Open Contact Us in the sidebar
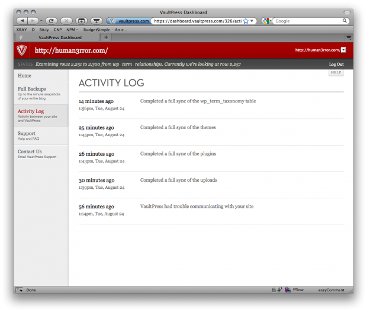Image resolution: width=367 pixels, height=312 pixels. point(41,154)
